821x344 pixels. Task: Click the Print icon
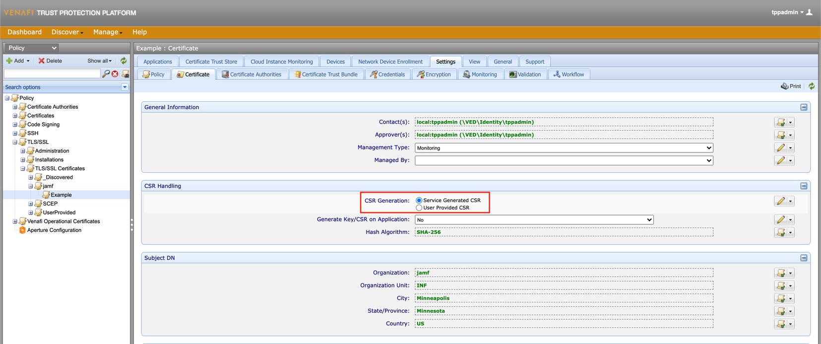pos(785,86)
